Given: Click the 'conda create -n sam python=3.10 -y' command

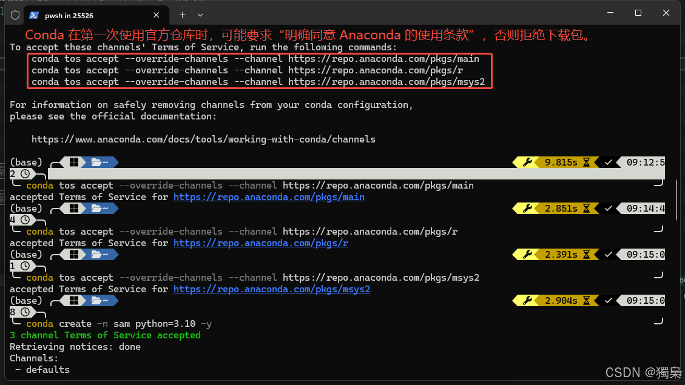Looking at the screenshot, I should click(x=119, y=324).
